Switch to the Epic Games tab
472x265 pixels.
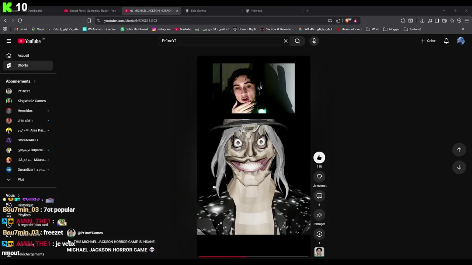(x=212, y=11)
